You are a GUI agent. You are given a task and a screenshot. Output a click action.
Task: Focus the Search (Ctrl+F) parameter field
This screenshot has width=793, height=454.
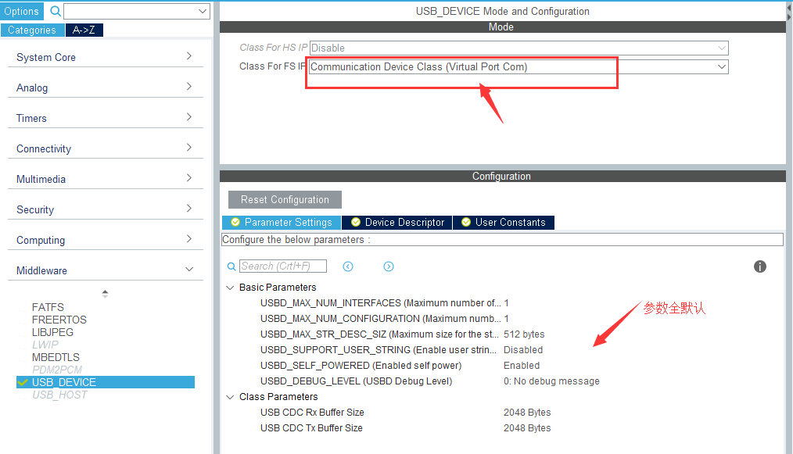282,266
